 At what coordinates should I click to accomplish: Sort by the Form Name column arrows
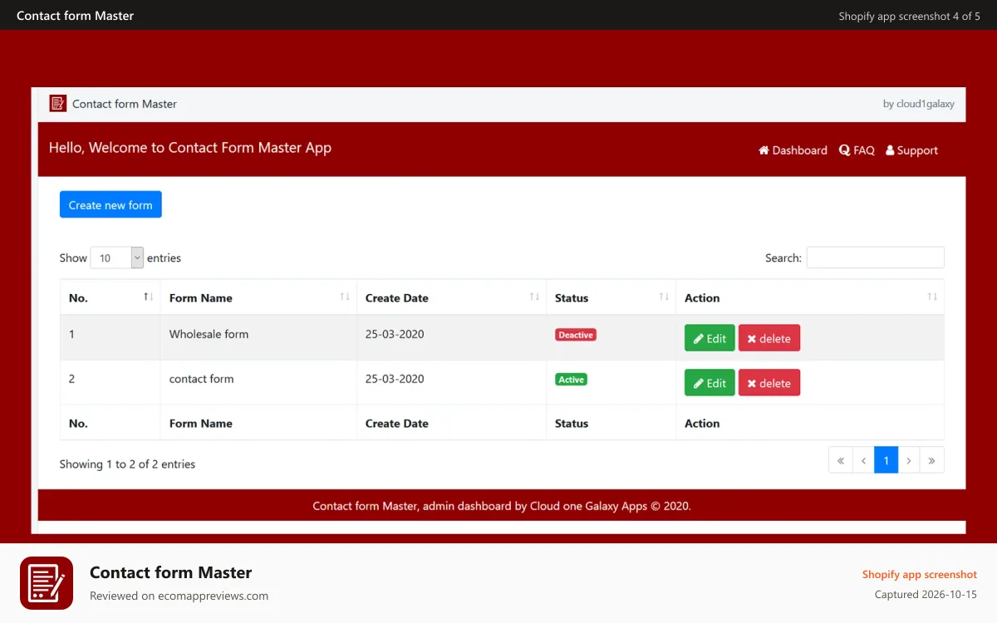pyautogui.click(x=345, y=297)
